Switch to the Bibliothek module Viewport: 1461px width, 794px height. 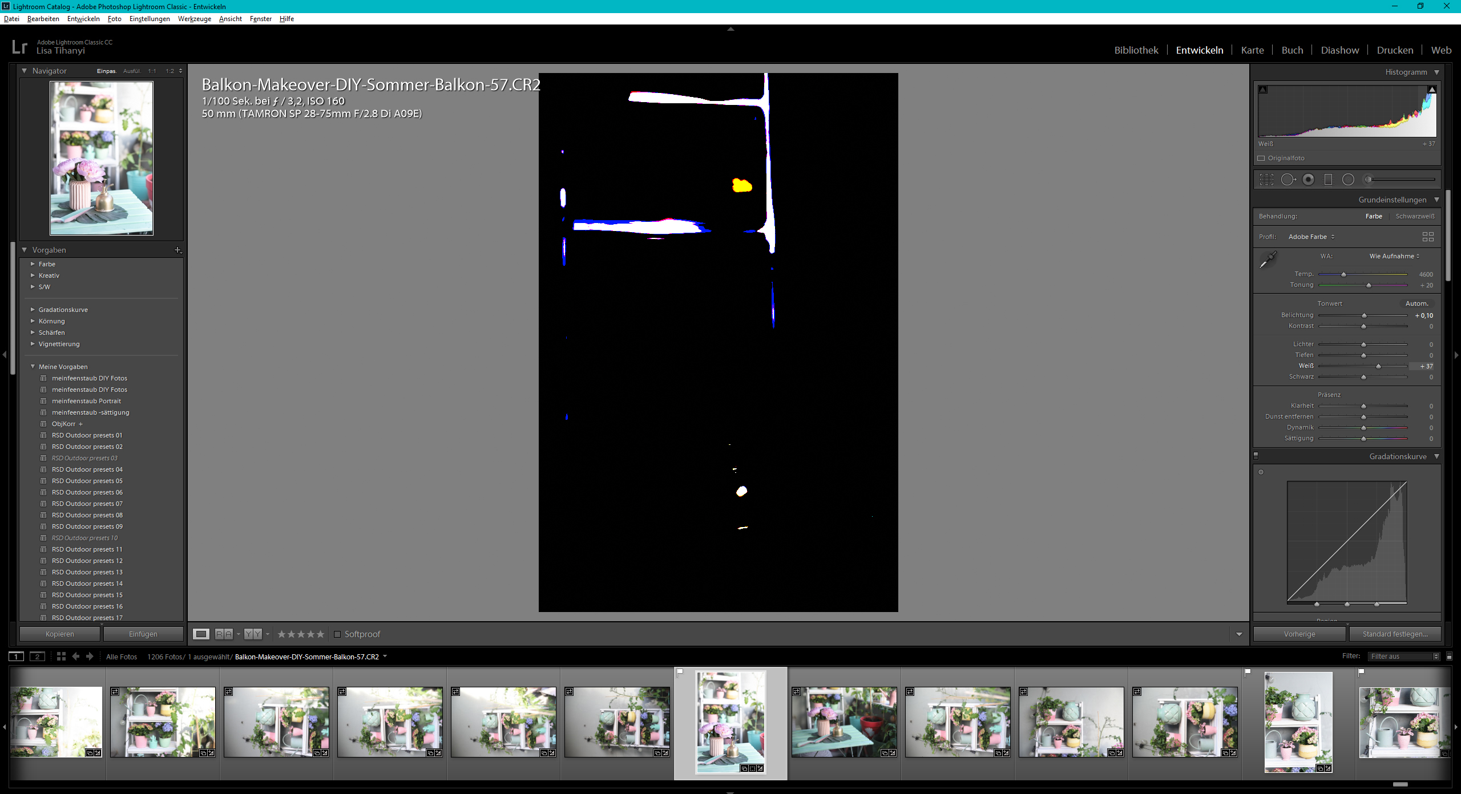pos(1136,50)
